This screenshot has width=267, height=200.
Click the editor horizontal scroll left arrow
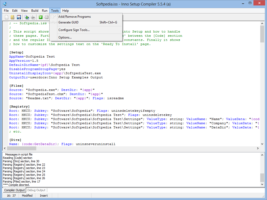[5, 148]
